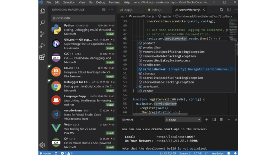277x155 pixels.
Task: Click the master branch in status bar
Action: point(46,153)
